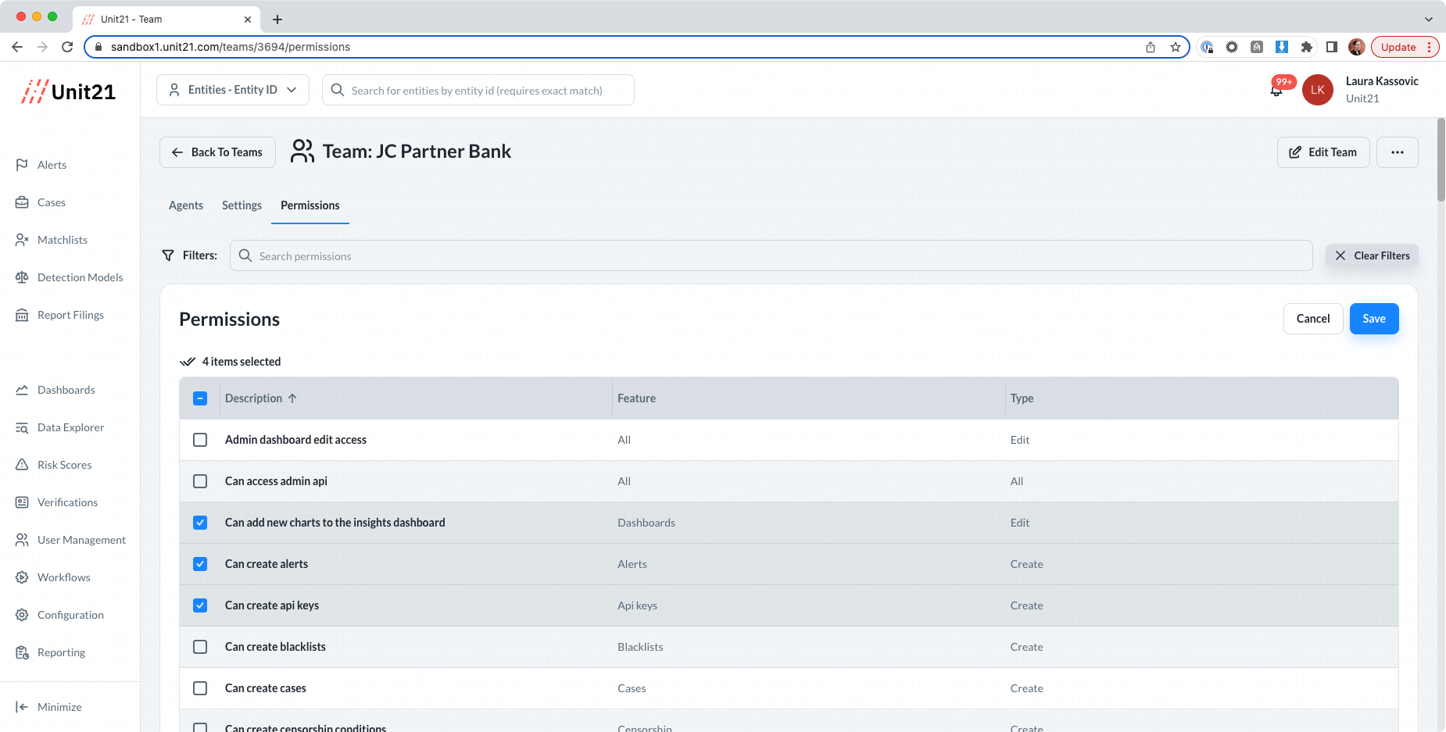Uncheck Can create api keys
The image size is (1446, 732).
click(x=200, y=605)
